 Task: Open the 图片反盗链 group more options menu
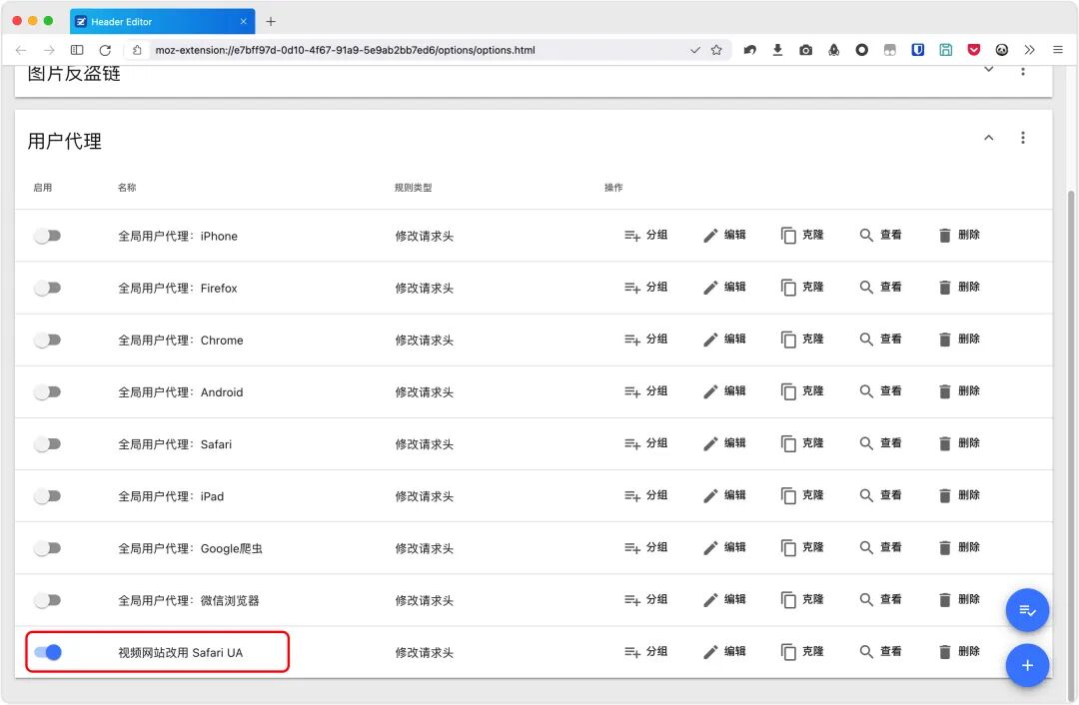[1023, 71]
